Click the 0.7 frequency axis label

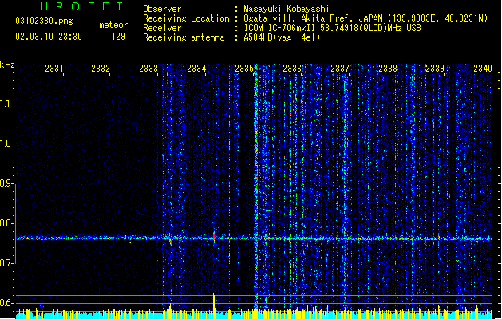pyautogui.click(x=6, y=263)
